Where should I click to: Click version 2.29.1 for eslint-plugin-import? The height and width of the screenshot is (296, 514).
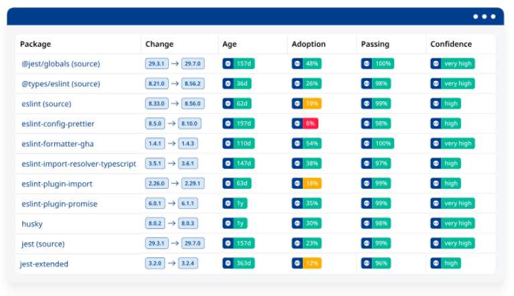[193, 183]
